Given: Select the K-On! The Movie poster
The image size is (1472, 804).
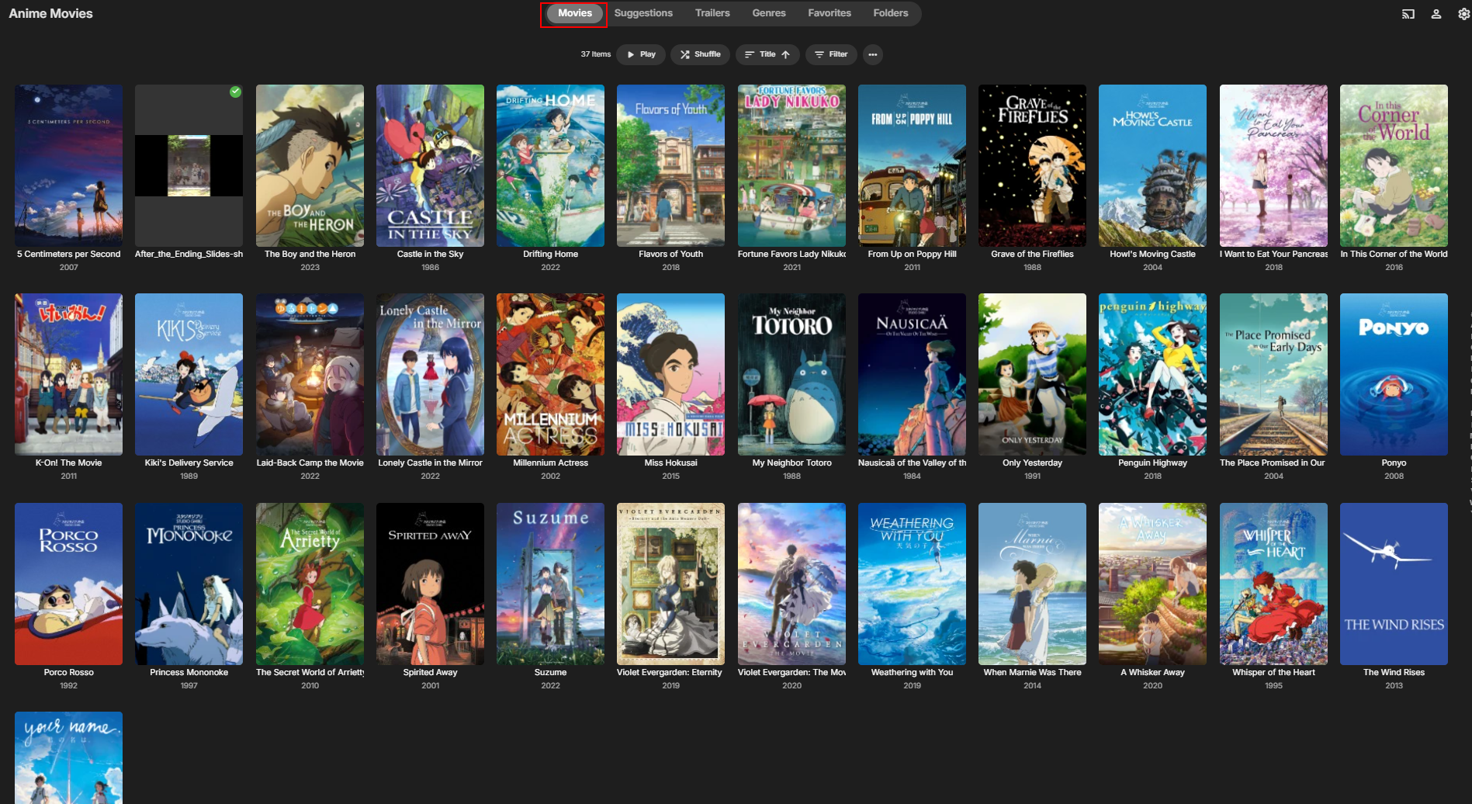Looking at the screenshot, I should pyautogui.click(x=68, y=374).
